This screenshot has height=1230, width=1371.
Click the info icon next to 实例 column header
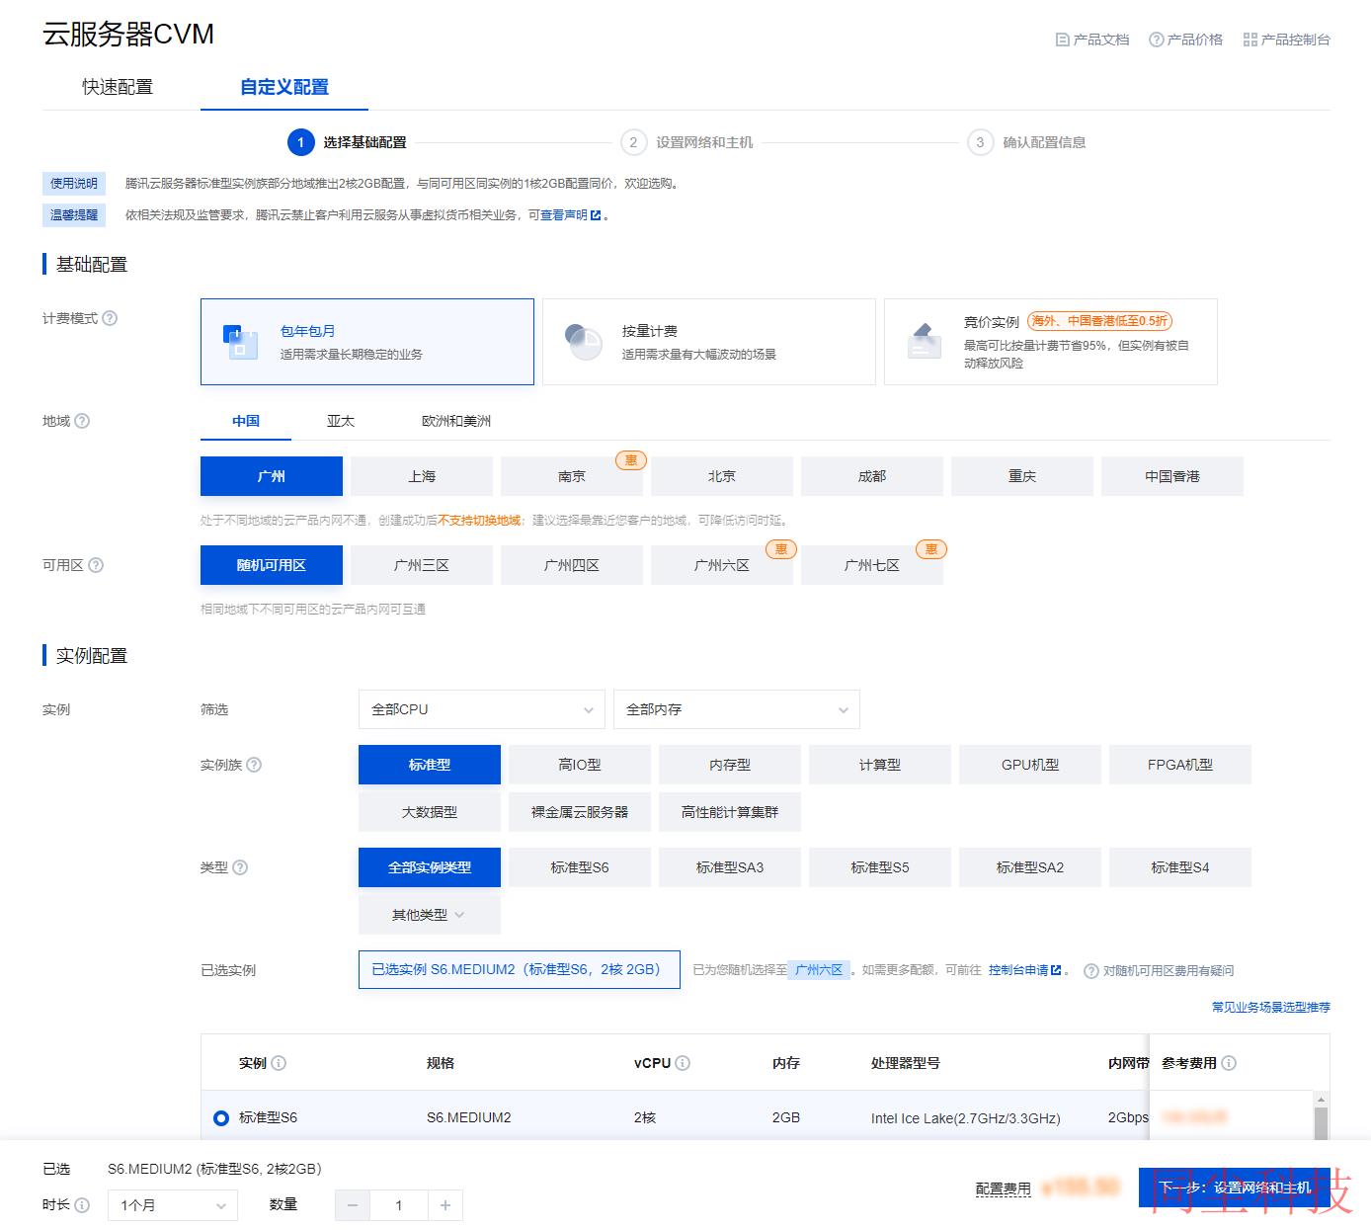[279, 1063]
